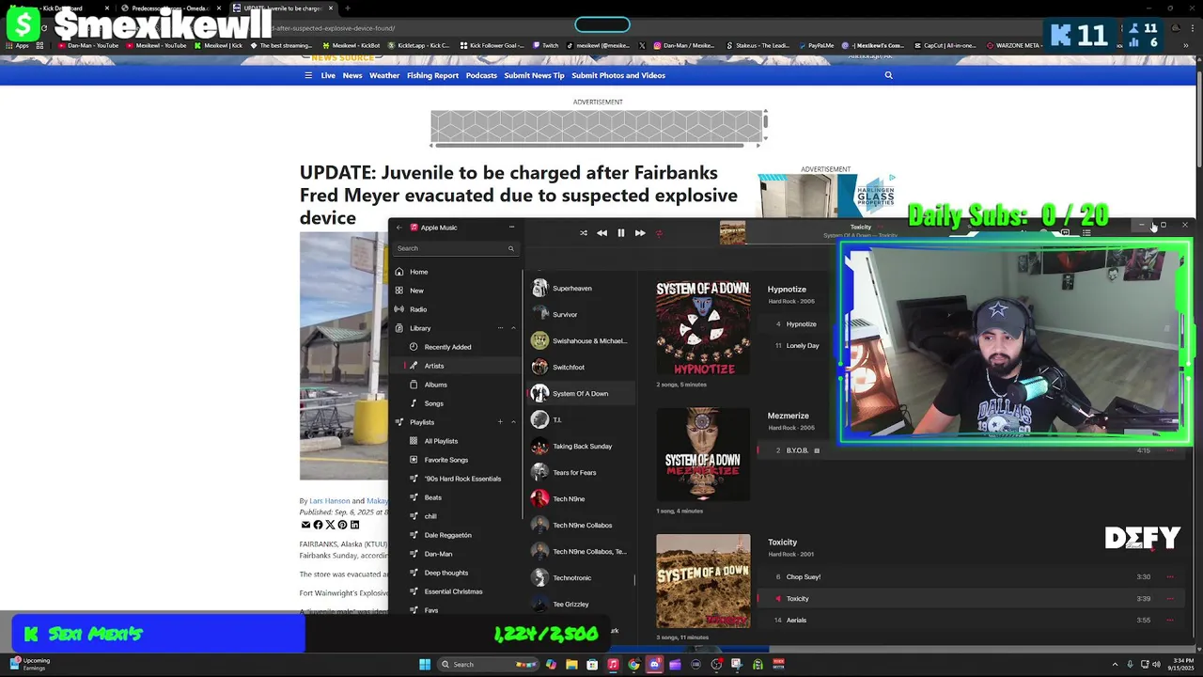Open Toxicity album artwork
This screenshot has height=677, width=1203.
(x=703, y=581)
